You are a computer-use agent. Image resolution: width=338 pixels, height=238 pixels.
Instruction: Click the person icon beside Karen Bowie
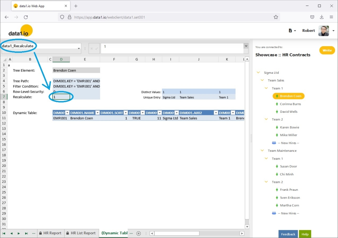click(277, 127)
